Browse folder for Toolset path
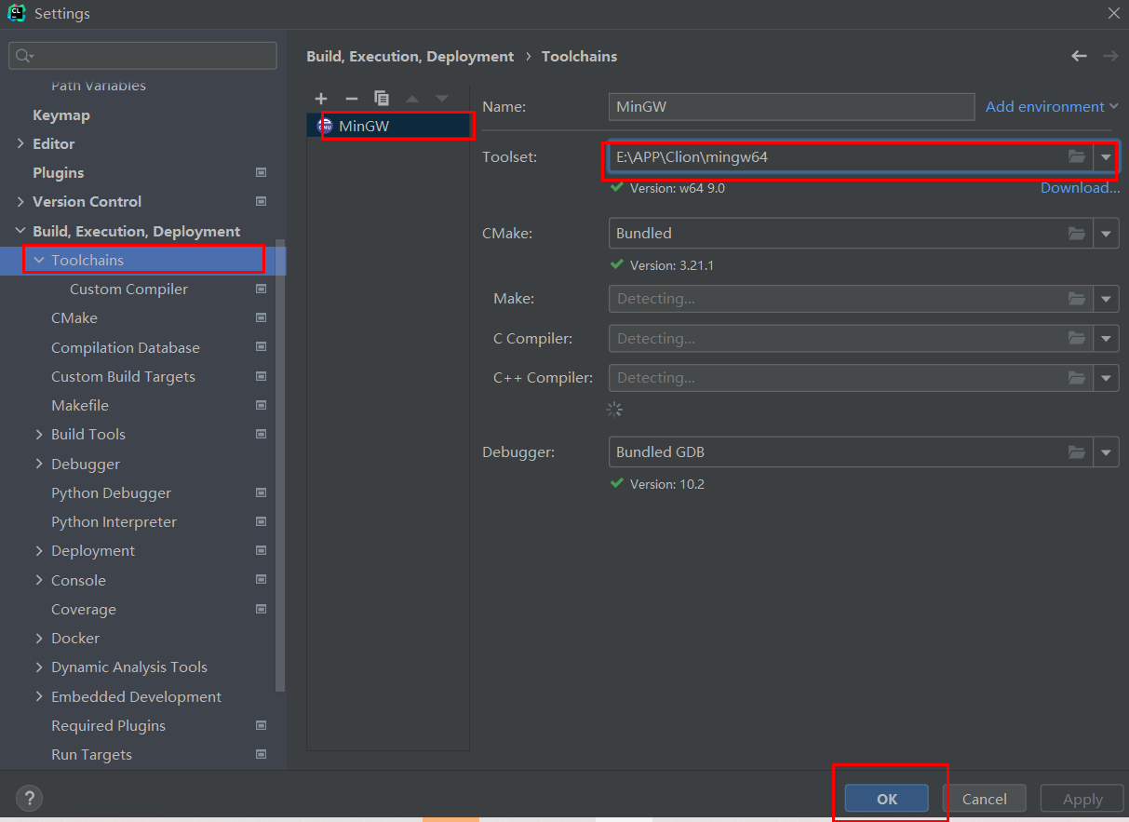Viewport: 1129px width, 822px height. coord(1077,157)
